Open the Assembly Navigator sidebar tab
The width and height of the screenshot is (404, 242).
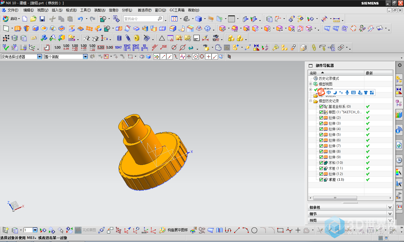(x=399, y=80)
